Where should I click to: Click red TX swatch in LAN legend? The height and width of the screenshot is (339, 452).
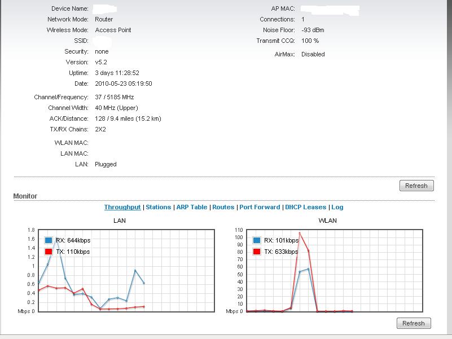(49, 251)
